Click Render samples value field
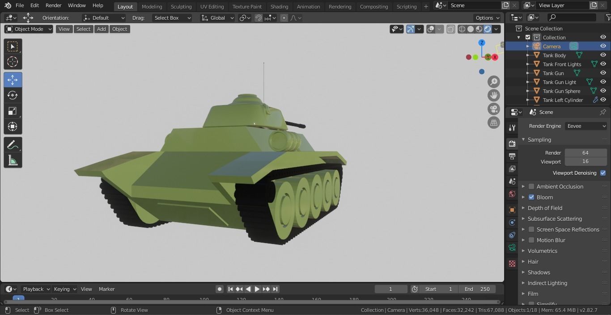The image size is (611, 315). [x=586, y=153]
